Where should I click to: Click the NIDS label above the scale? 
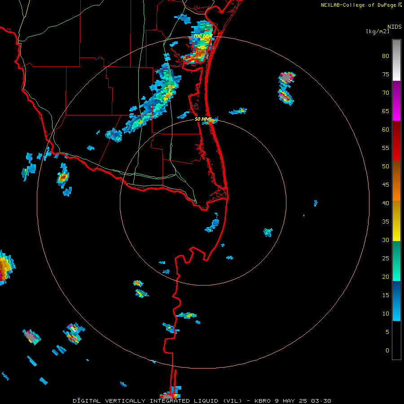pyautogui.click(x=394, y=27)
